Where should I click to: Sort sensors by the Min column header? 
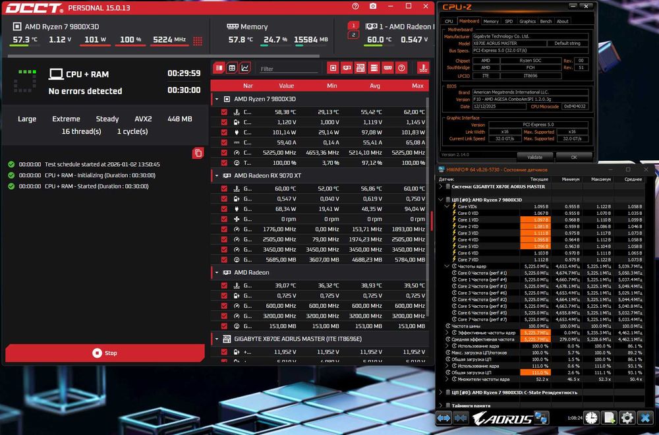[x=332, y=86]
